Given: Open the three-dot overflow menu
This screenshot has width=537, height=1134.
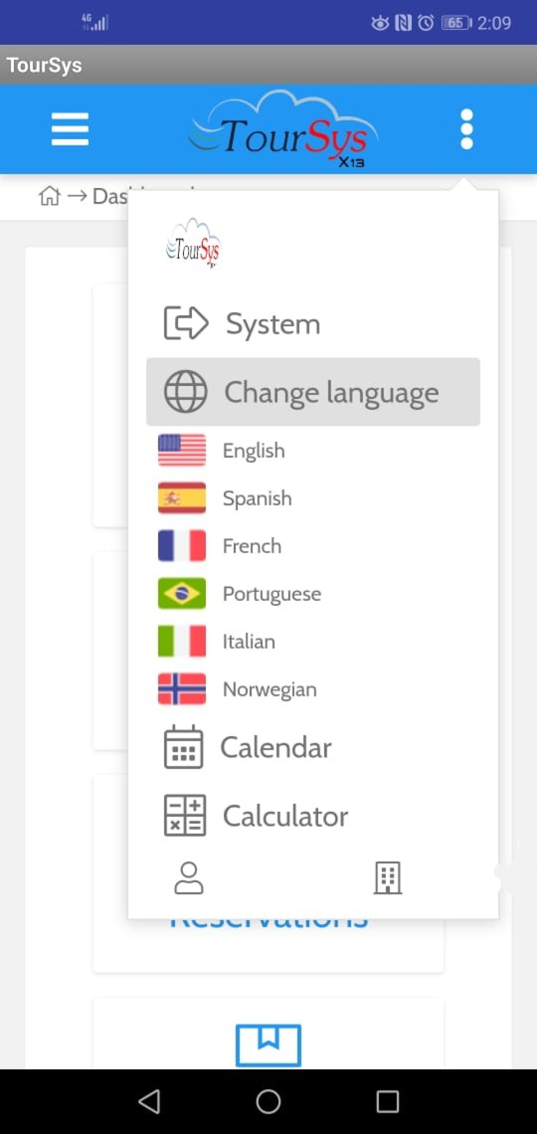Looking at the screenshot, I should click(x=467, y=129).
